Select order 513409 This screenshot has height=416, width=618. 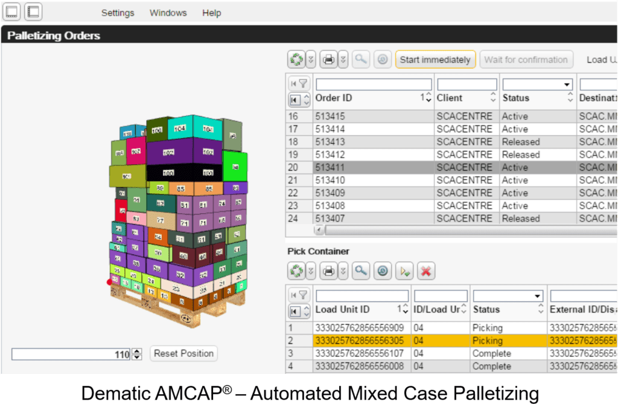click(x=451, y=193)
